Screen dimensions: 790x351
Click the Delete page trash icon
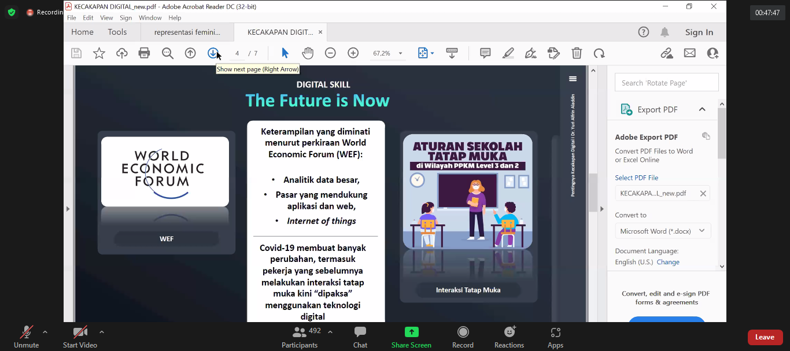point(577,53)
